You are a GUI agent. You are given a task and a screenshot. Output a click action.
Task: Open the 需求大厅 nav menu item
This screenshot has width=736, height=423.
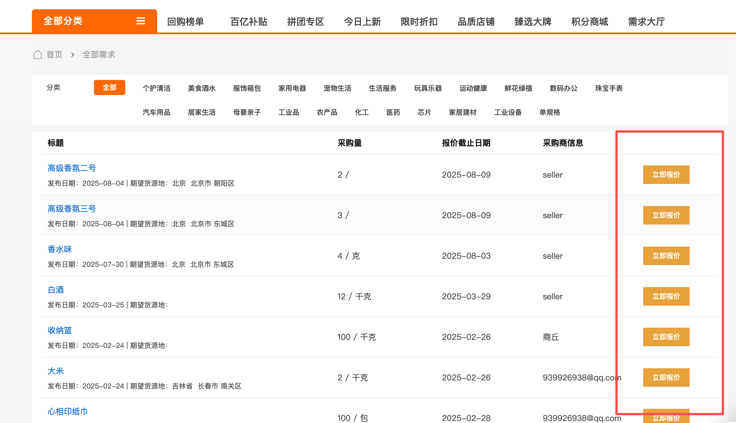tap(646, 21)
